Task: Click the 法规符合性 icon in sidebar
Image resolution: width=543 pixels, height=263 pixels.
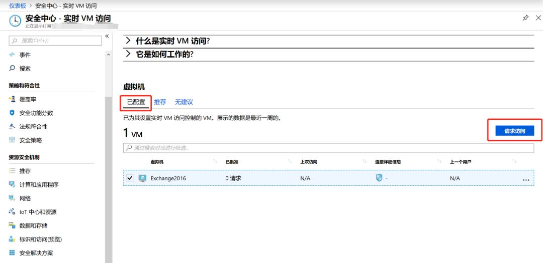Action: [x=12, y=127]
